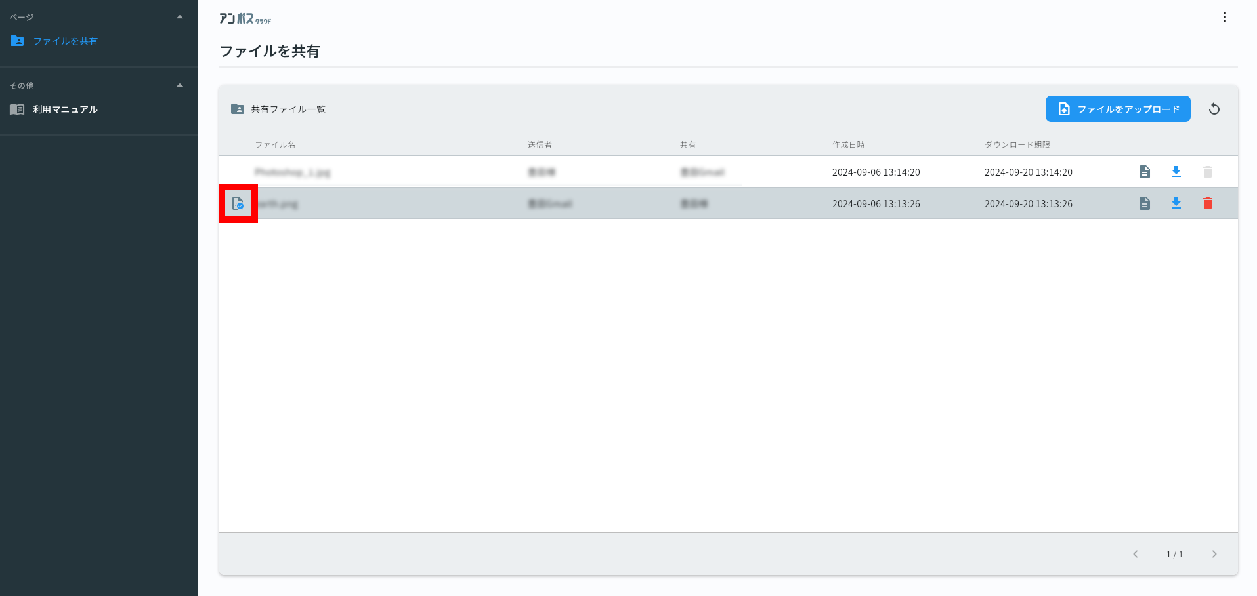Download the file created at 13:14:20

coord(1176,172)
